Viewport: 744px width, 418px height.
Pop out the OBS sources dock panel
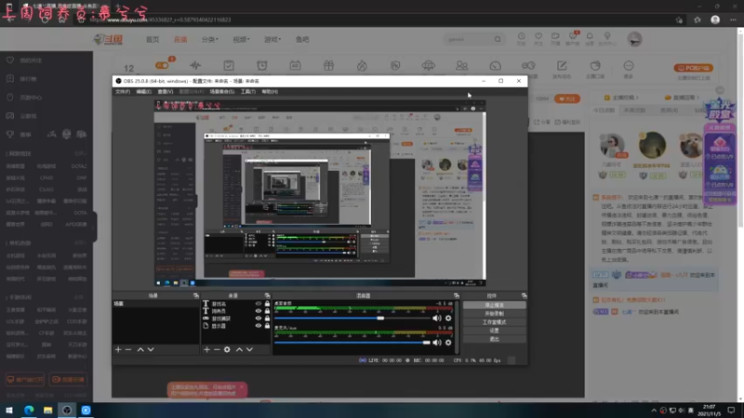(x=268, y=295)
